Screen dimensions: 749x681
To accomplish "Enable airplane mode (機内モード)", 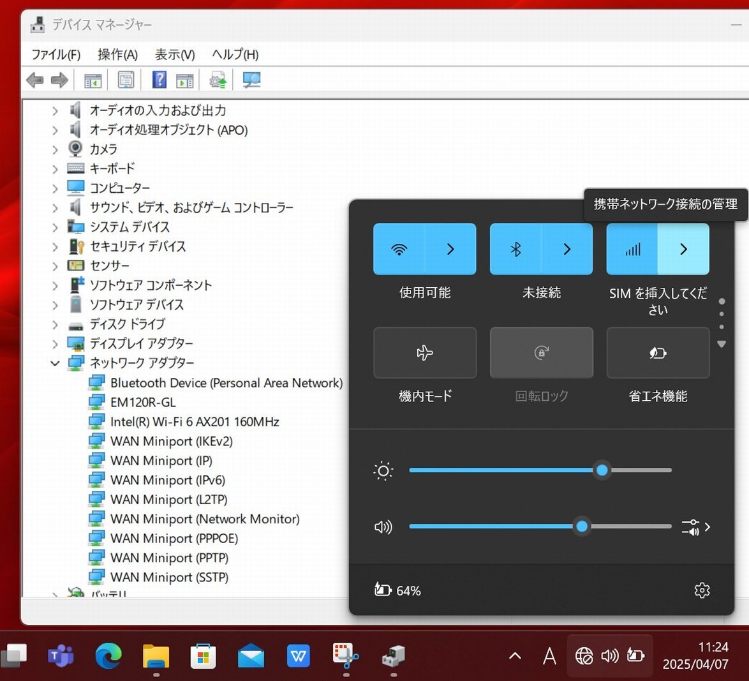I will click(x=425, y=353).
